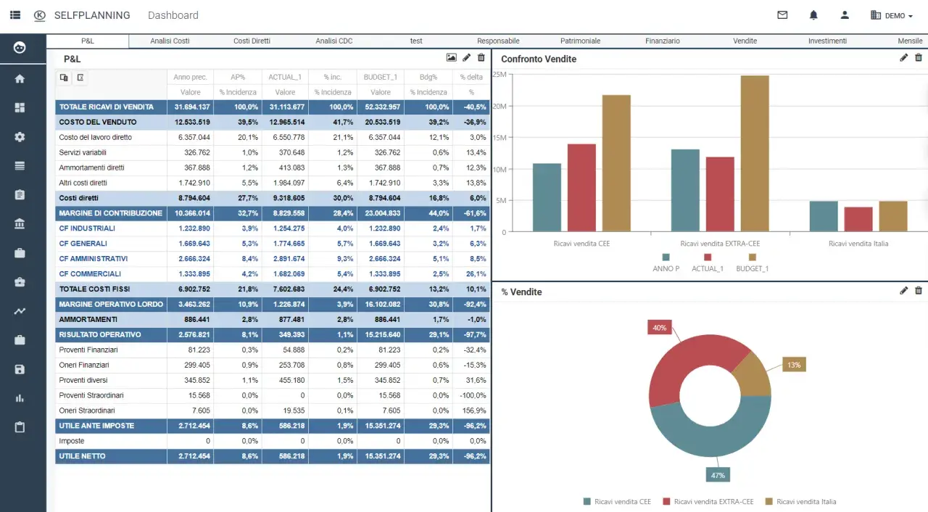Switch to Patrimoniale tab
Screen dimensions: 928x512
[x=580, y=41]
